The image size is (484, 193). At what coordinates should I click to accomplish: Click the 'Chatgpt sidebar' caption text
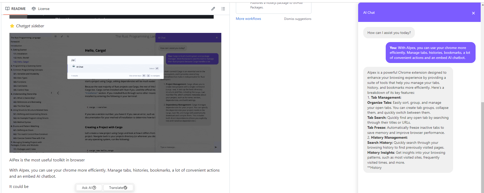pyautogui.click(x=30, y=26)
